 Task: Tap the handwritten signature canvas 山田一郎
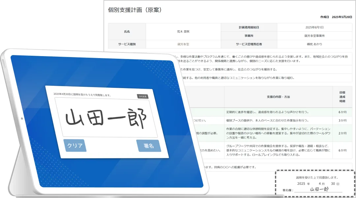[x=106, y=117]
